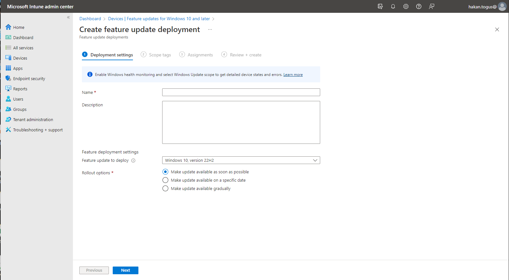The width and height of the screenshot is (509, 280).
Task: Open the Tenant administration icon
Action: (x=8, y=119)
